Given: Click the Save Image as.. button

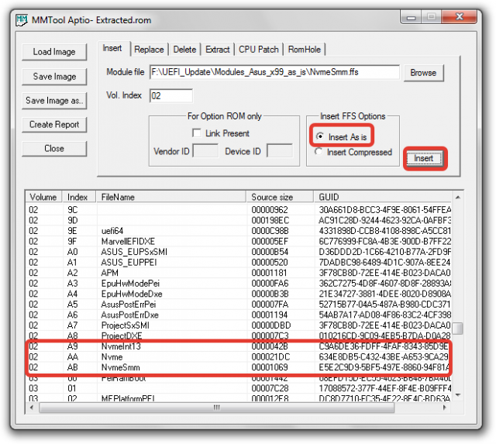Looking at the screenshot, I should [54, 101].
